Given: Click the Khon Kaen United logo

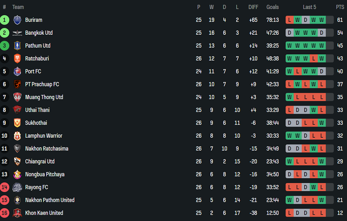Looking at the screenshot, I should [17, 213].
